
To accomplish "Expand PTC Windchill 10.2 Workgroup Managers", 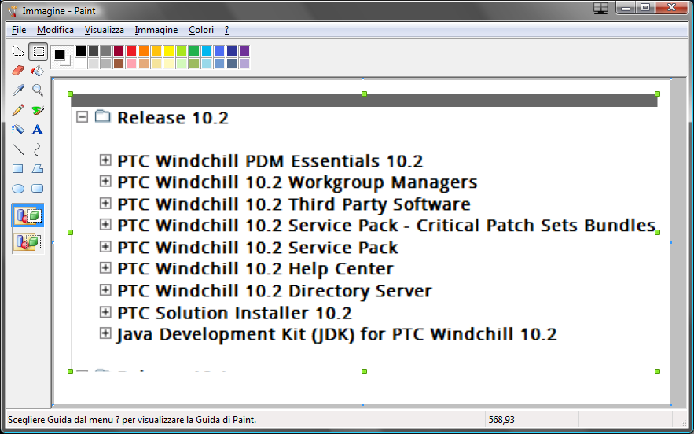I will [x=105, y=181].
